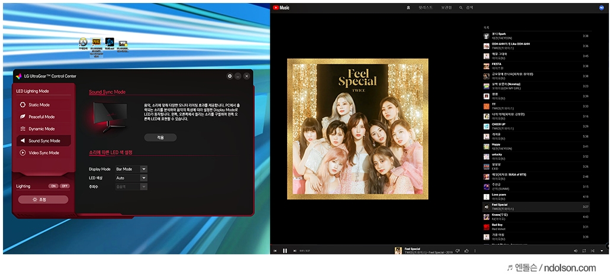Open the fourth desktop shortcut with monitor icon
Image resolution: width=612 pixels, height=278 pixels.
coord(123,46)
